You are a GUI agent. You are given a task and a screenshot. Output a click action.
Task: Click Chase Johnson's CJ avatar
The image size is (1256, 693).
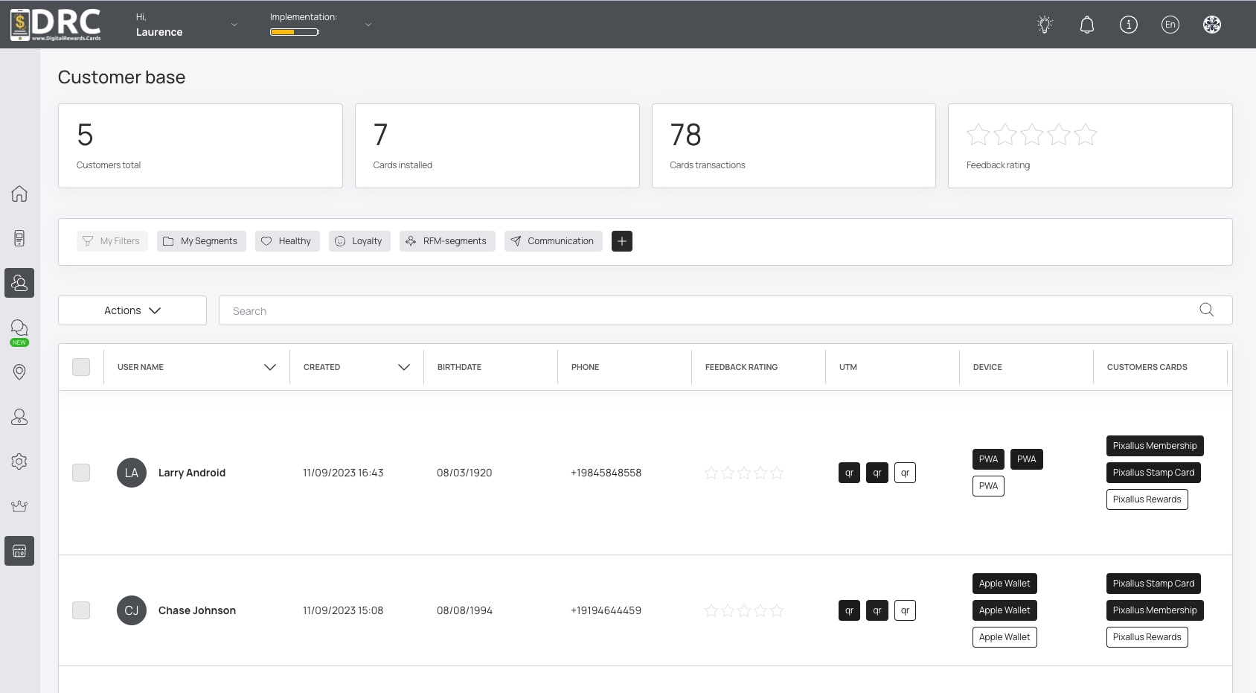[132, 610]
